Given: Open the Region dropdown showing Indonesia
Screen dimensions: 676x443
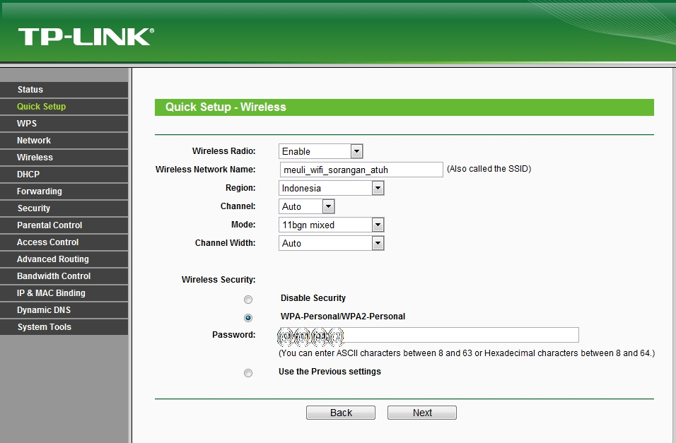Looking at the screenshot, I should 331,188.
